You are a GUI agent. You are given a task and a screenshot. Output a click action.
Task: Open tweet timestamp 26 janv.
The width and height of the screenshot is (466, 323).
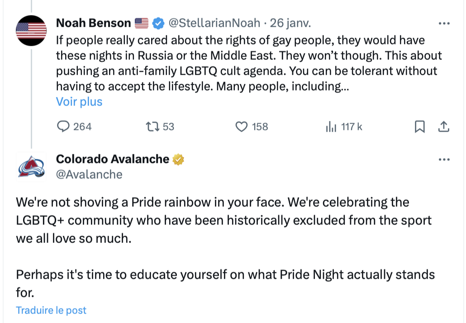point(290,23)
